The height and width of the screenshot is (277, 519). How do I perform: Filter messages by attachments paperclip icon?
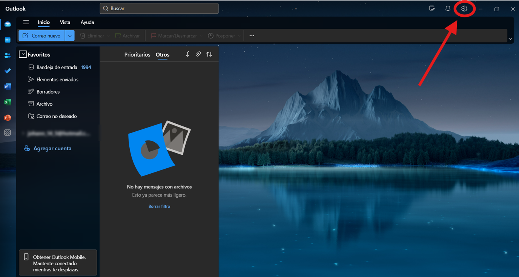click(198, 54)
